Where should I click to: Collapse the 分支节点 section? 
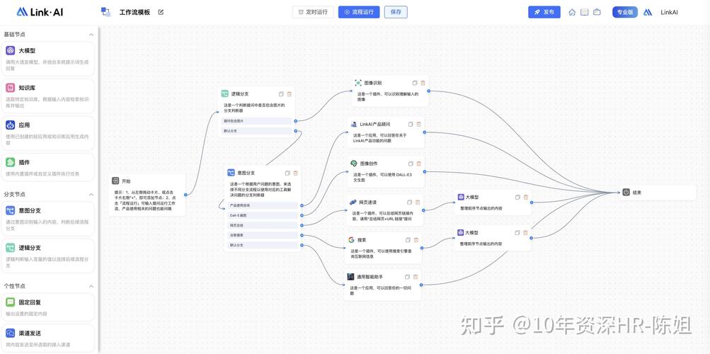[91, 194]
